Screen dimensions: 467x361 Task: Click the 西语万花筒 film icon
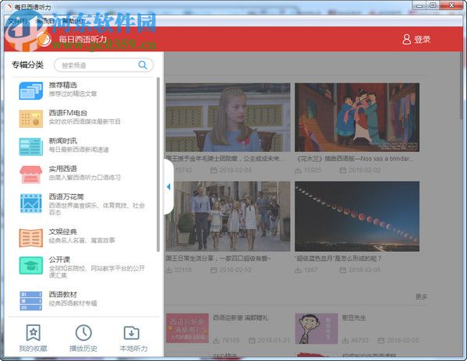tap(30, 204)
